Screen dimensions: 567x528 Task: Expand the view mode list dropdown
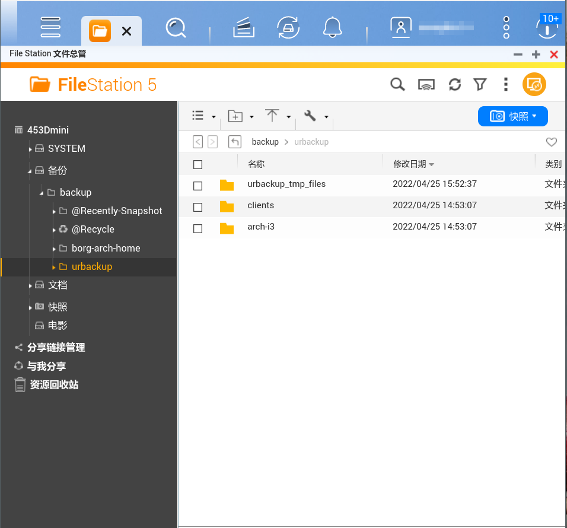click(x=203, y=116)
